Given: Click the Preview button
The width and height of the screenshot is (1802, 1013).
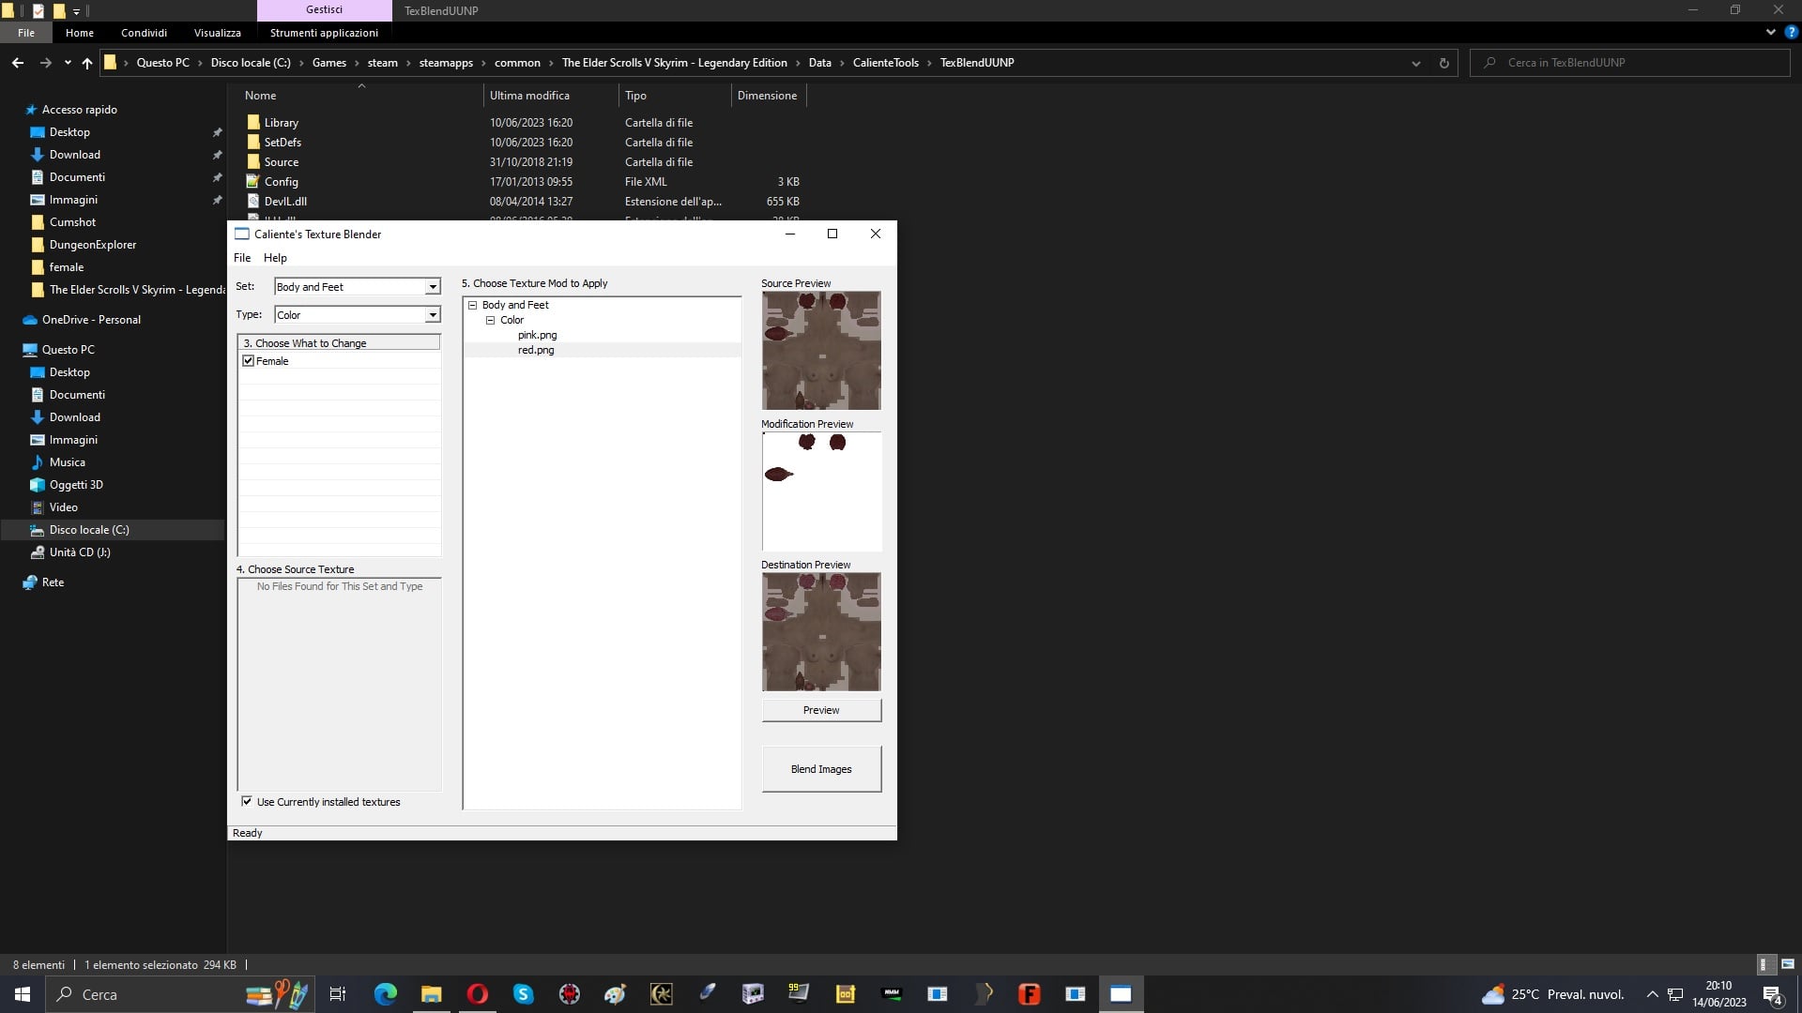Looking at the screenshot, I should click(821, 710).
